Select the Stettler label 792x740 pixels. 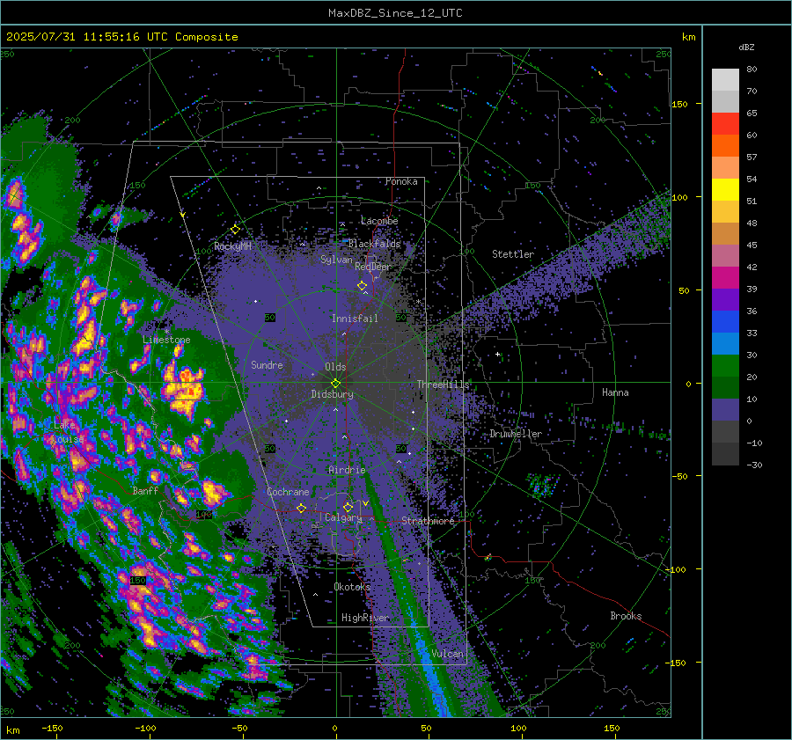(513, 254)
